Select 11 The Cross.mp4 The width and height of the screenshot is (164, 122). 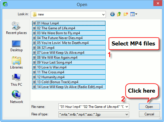(69, 72)
